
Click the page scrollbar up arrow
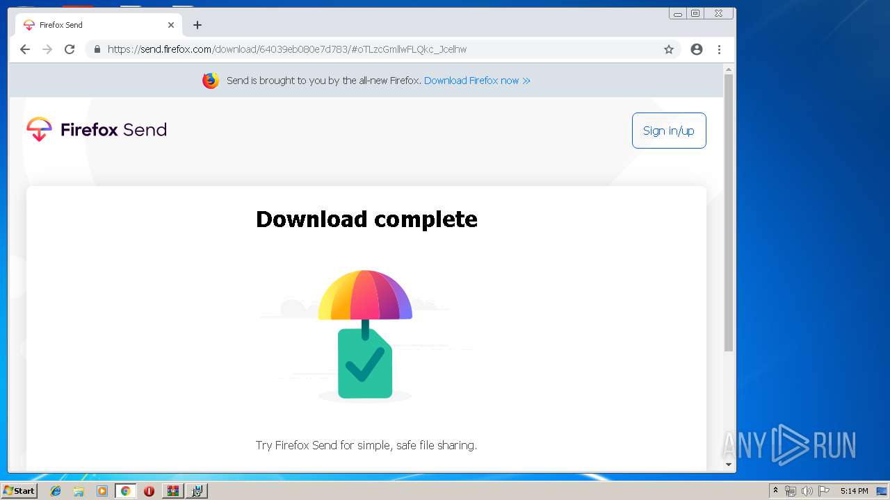[729, 69]
